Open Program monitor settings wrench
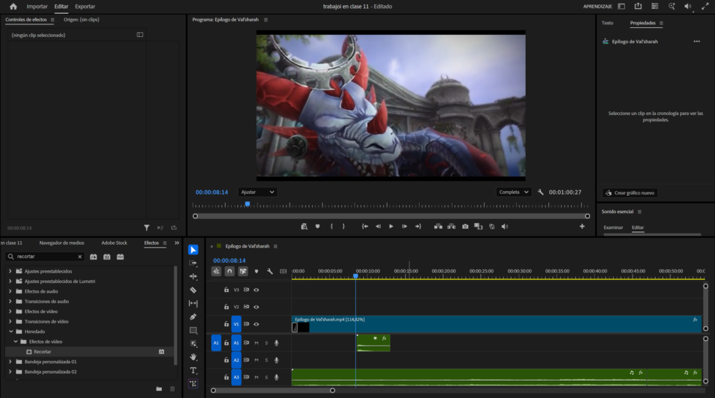 click(540, 192)
